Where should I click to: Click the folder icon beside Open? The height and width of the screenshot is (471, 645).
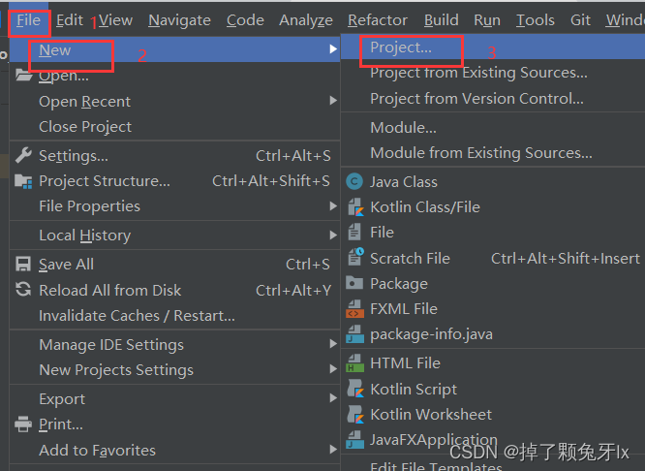23,76
